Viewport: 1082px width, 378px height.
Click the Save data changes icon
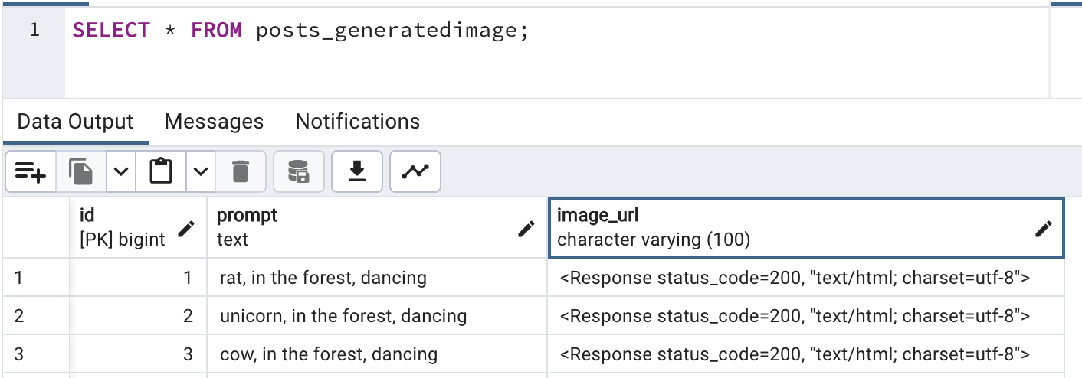(298, 171)
